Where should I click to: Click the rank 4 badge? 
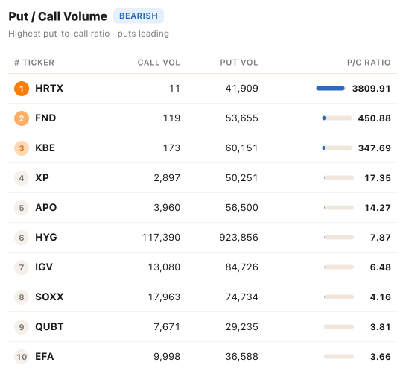(x=22, y=178)
